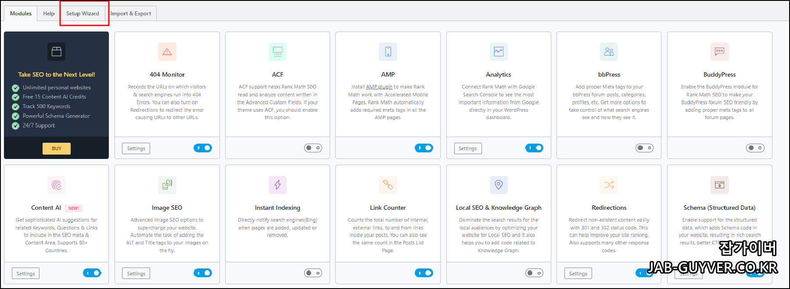This screenshot has height=289, width=790.
Task: Click the Local SEO map pin icon
Action: (499, 185)
